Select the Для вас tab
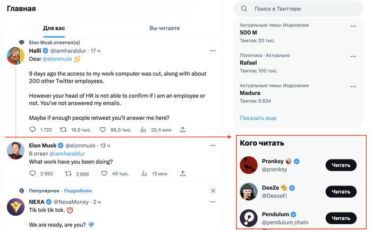 coord(56,28)
